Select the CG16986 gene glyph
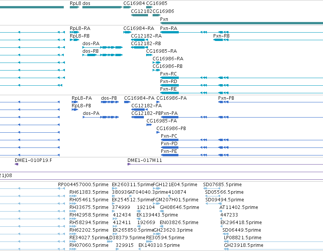This screenshot has width=323, height=251. coord(156,15)
